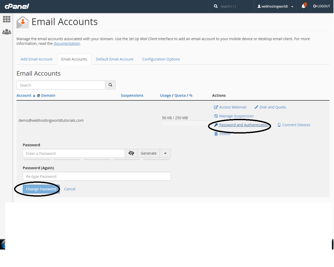Run the email account search with magnifier button
This screenshot has height=267, width=334.
pyautogui.click(x=110, y=85)
